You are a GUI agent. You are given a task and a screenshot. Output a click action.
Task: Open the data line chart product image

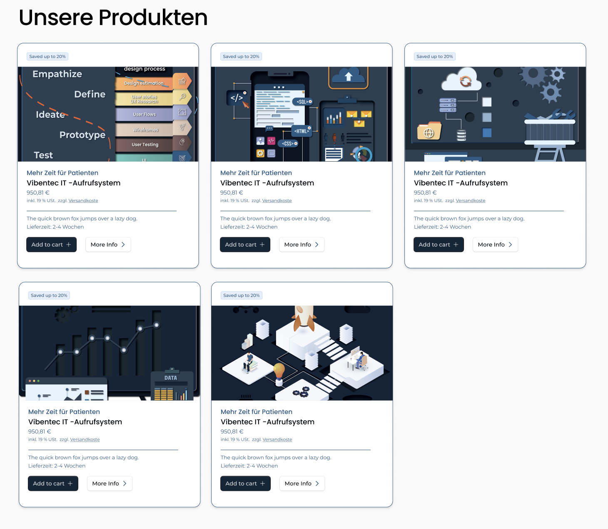pos(110,353)
